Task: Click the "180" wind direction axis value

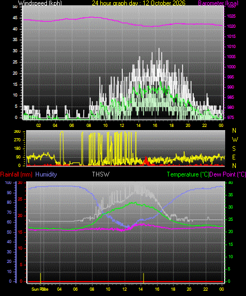Action: pos(17,149)
